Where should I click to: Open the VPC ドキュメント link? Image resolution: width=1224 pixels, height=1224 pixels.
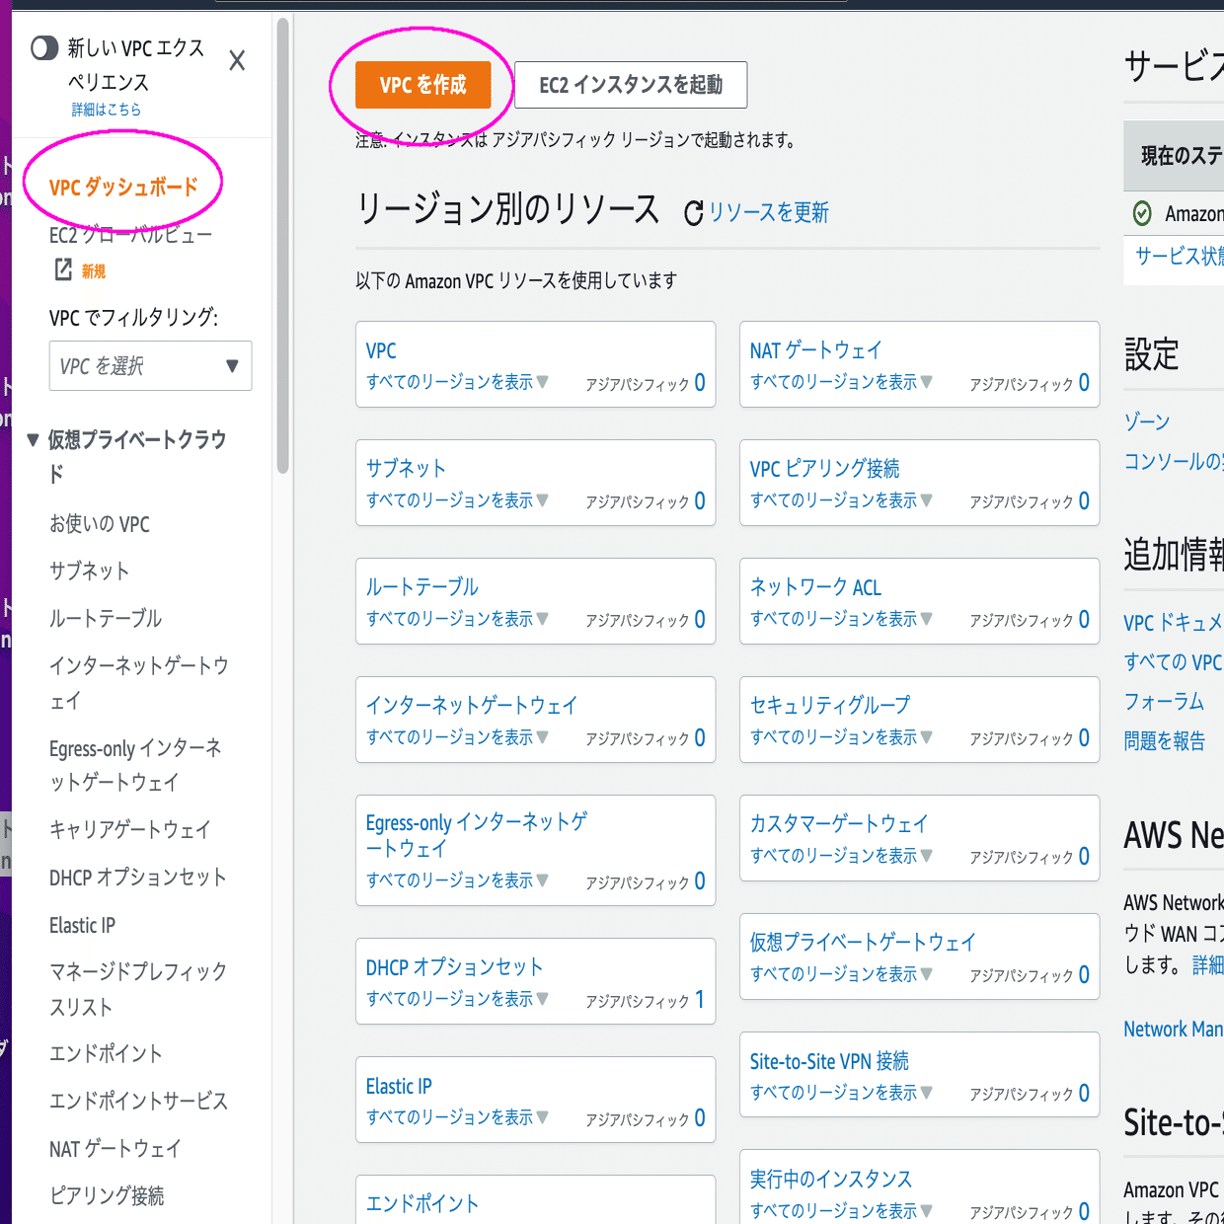(x=1174, y=623)
